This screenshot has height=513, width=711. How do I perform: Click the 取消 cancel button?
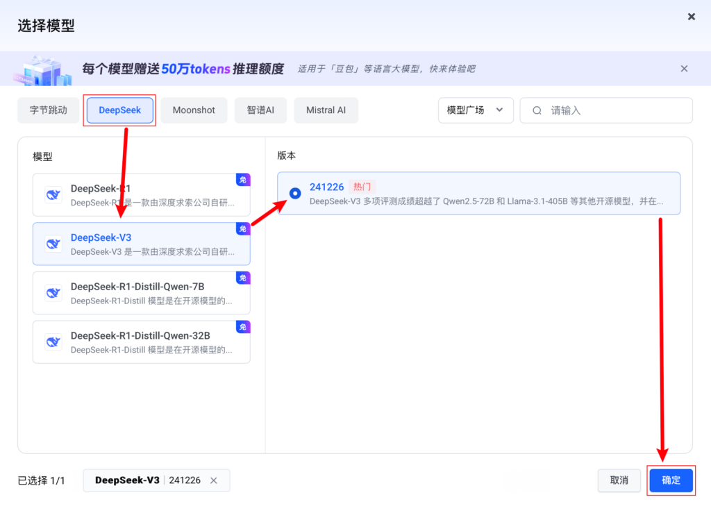coord(619,480)
